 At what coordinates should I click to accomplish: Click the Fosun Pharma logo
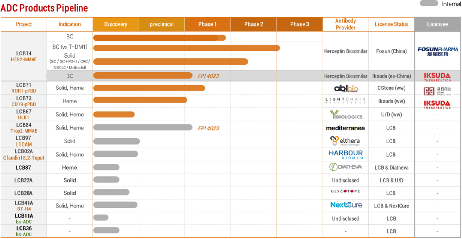(x=438, y=51)
